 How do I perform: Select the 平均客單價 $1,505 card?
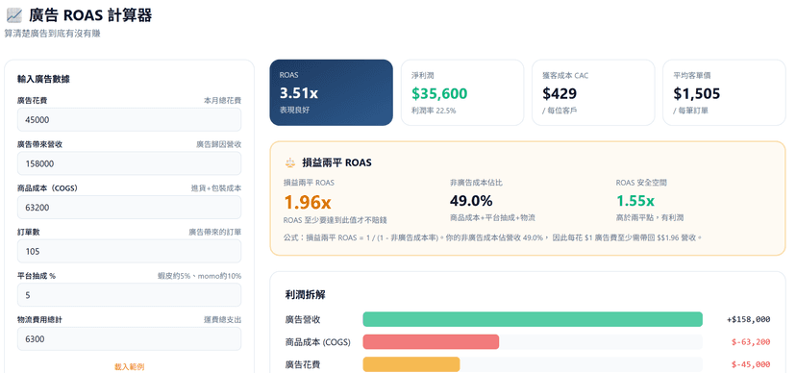(724, 92)
